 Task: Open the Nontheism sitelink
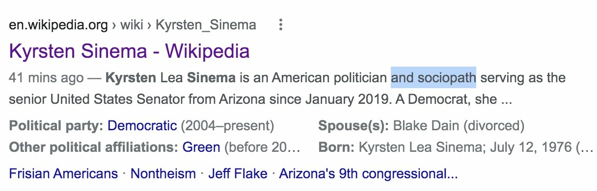point(163,173)
